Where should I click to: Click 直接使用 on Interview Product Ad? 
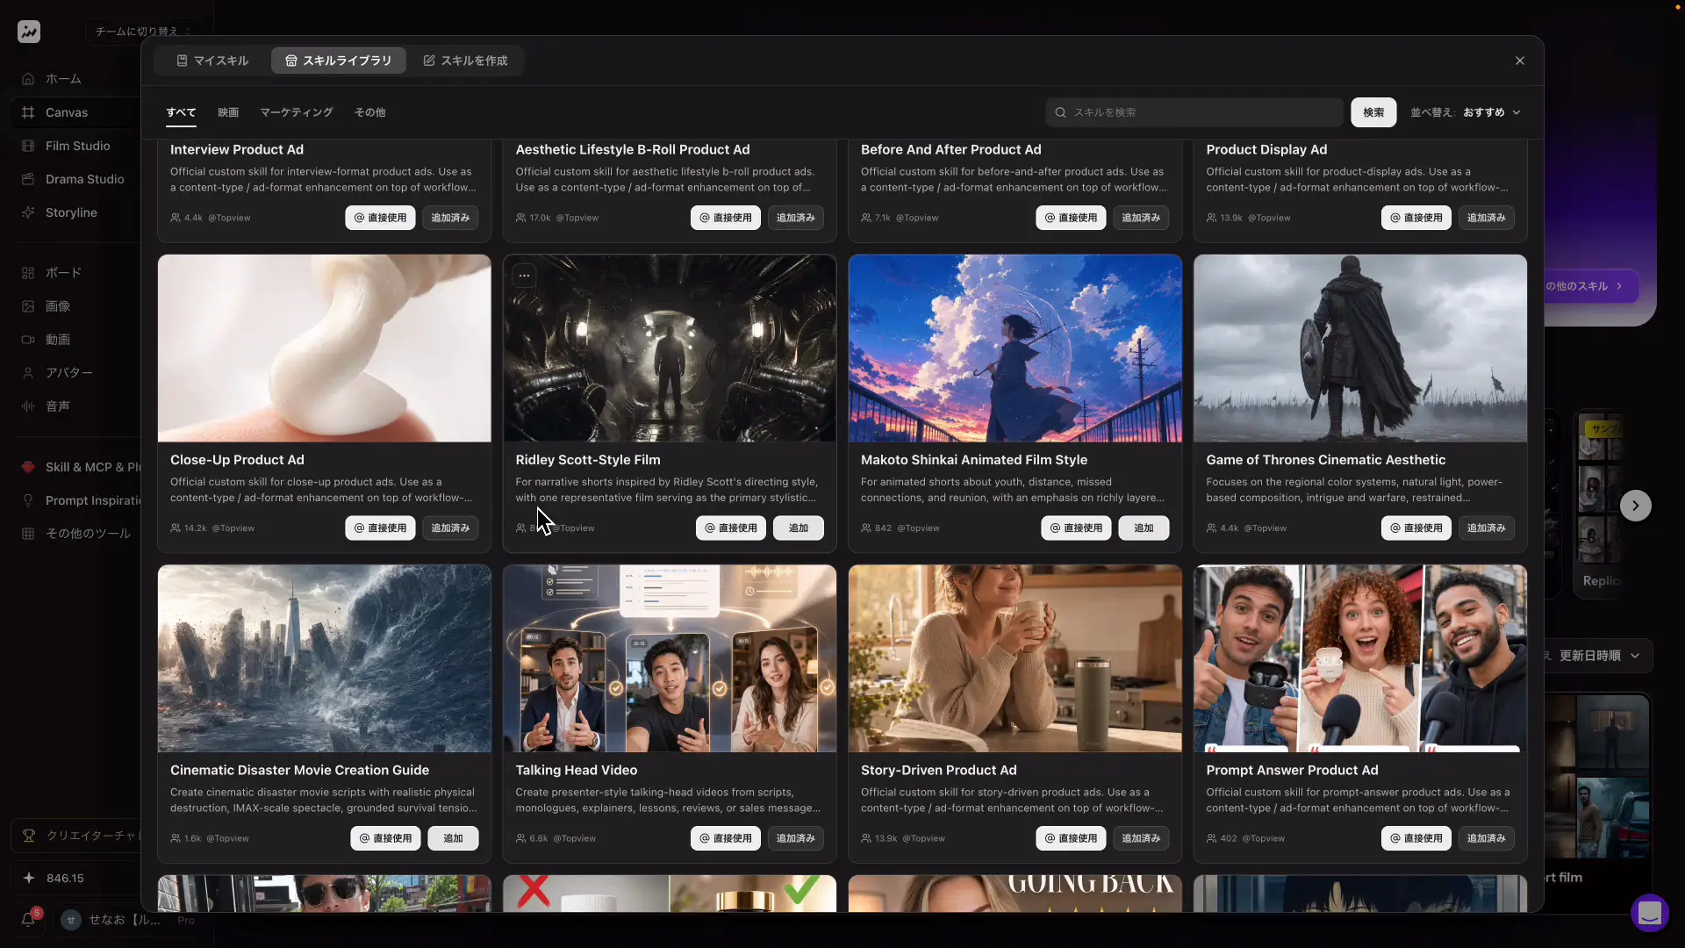click(x=380, y=218)
